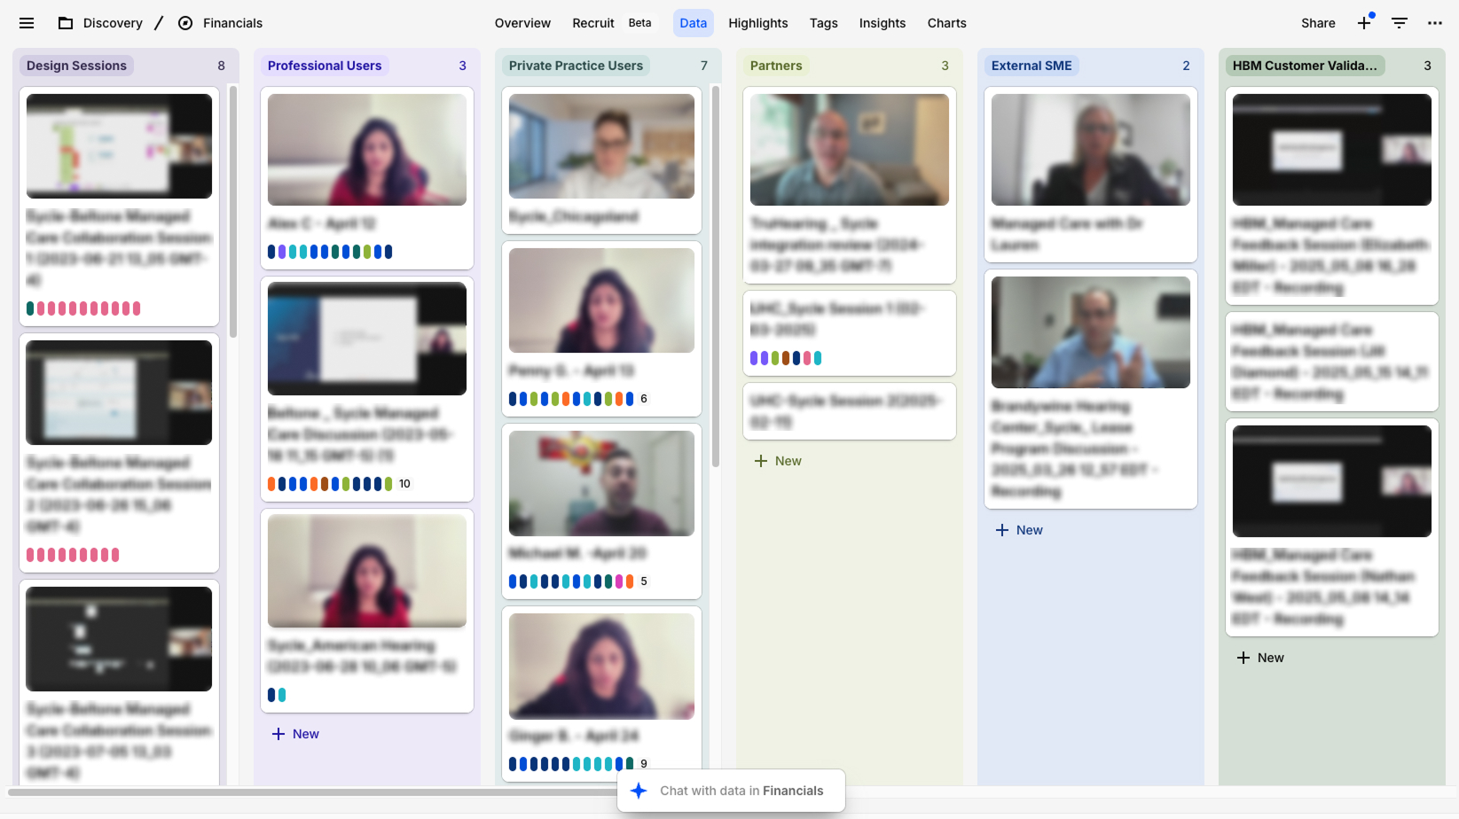Viewport: 1459px width, 819px height.
Task: Click the plus icon beside Share
Action: [x=1364, y=23]
